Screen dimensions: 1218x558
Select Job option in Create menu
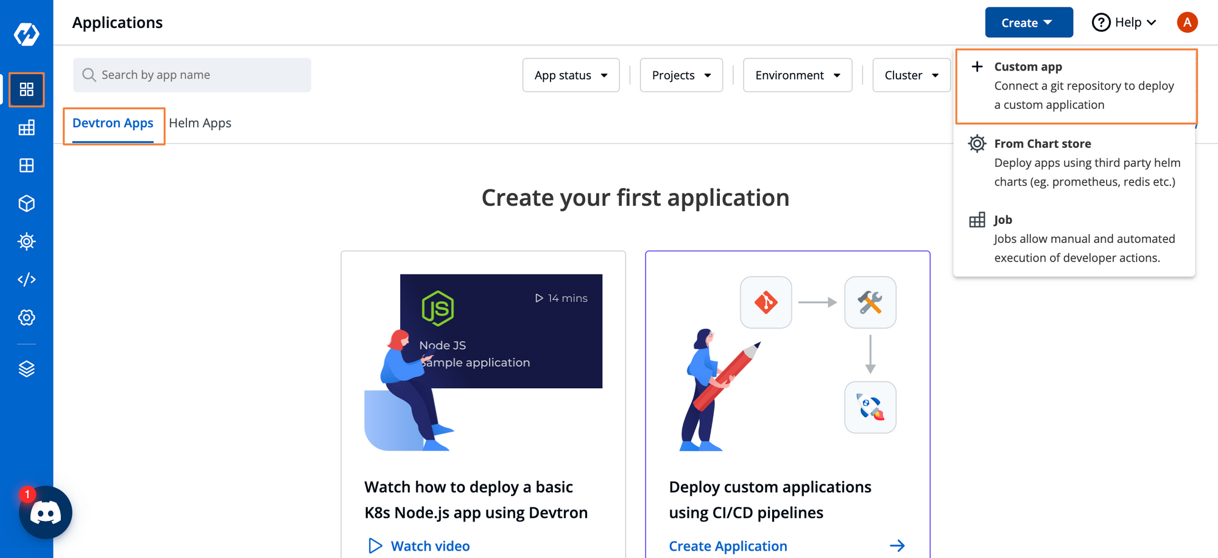[1074, 239]
